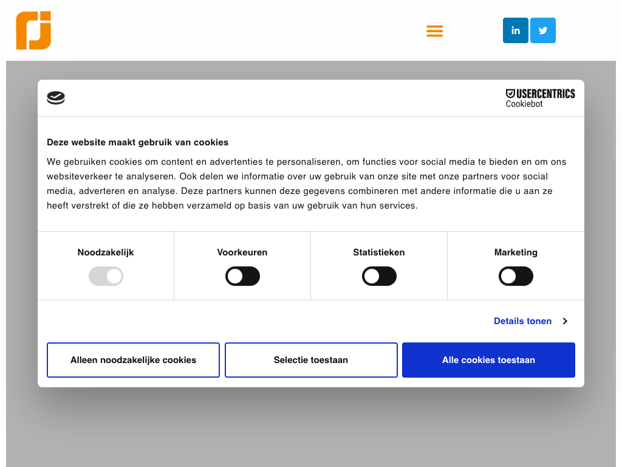Accept with Alle cookies toestaan
622x467 pixels.
click(x=488, y=360)
